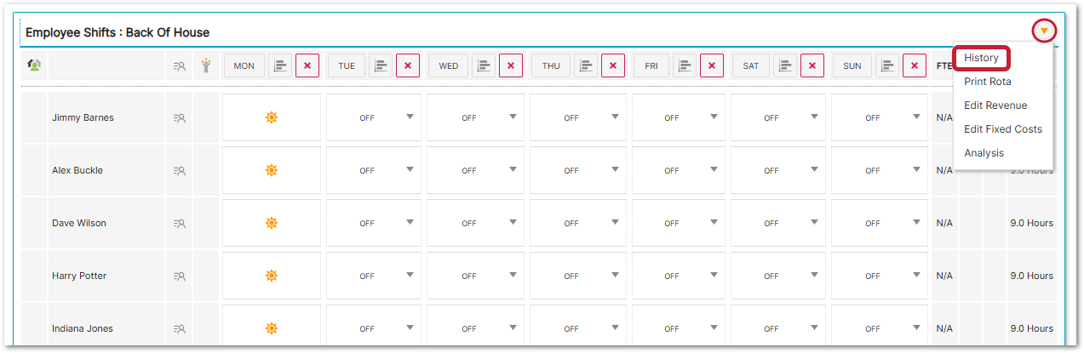Click the person list icon for Dave Wilson

pos(180,224)
